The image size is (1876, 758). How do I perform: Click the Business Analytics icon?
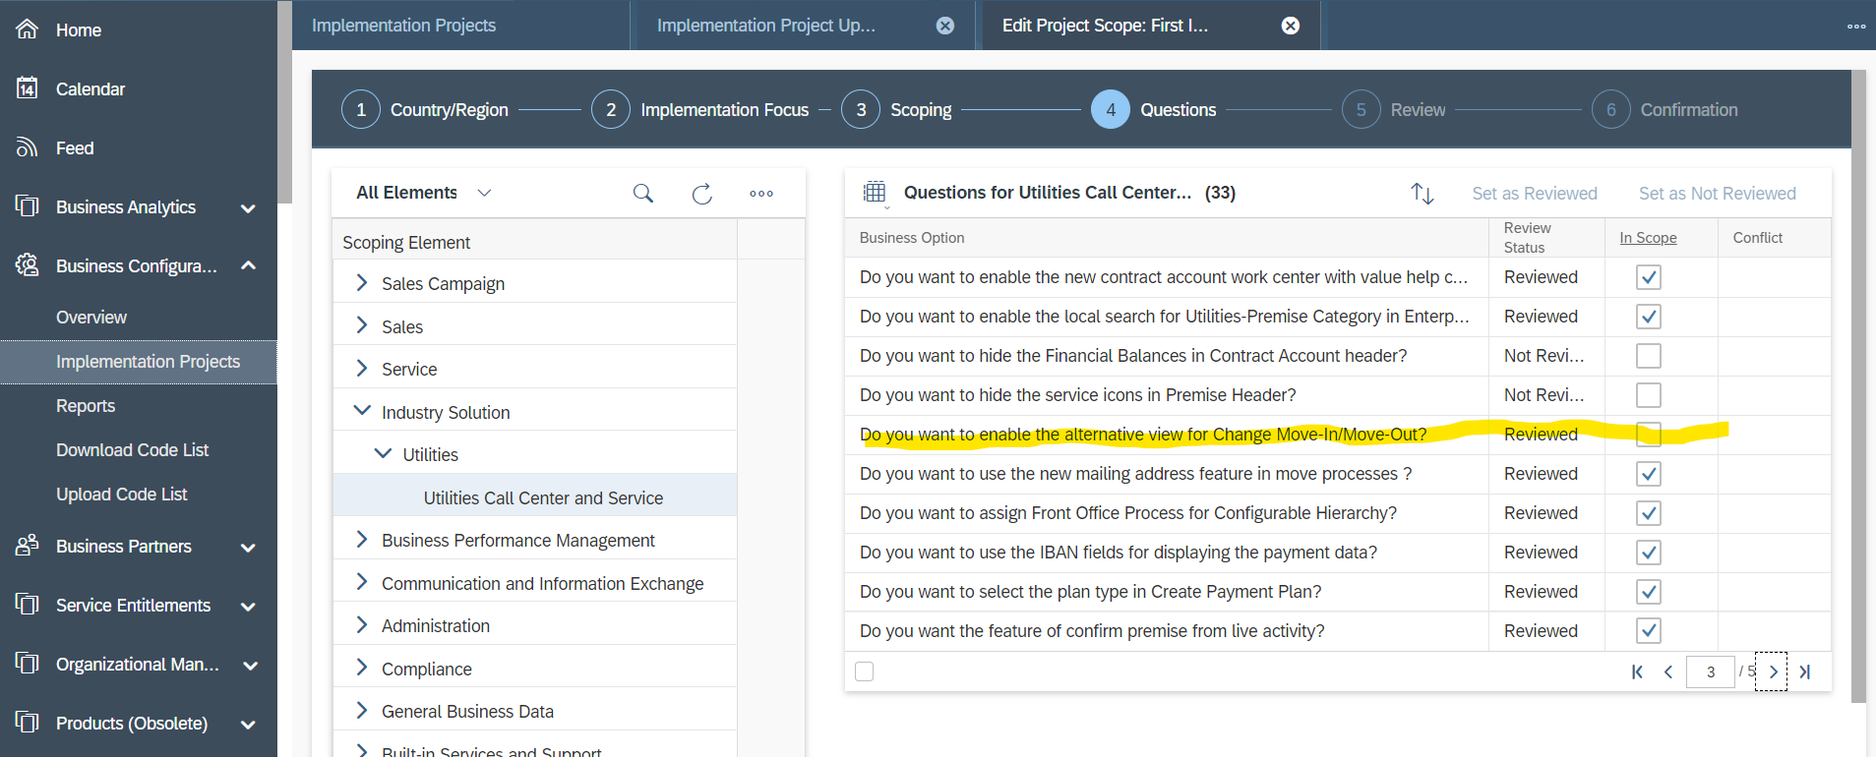coord(28,206)
